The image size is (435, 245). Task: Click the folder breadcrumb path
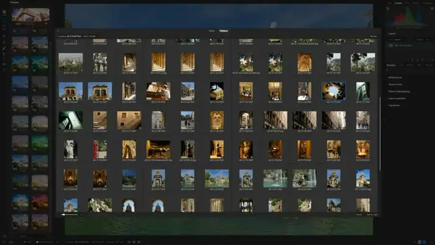click(x=76, y=36)
